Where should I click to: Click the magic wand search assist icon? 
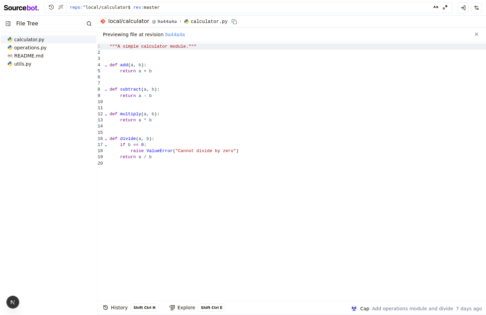click(x=61, y=7)
